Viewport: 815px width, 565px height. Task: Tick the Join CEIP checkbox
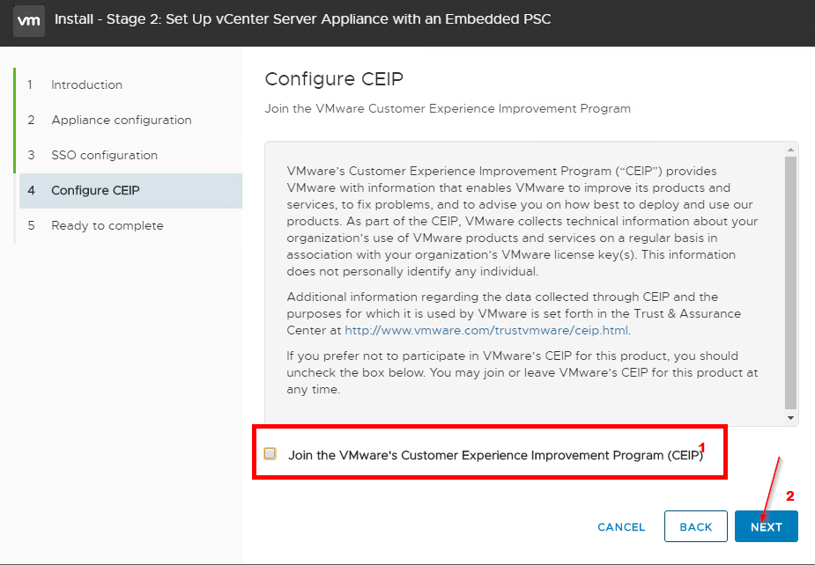coord(270,453)
